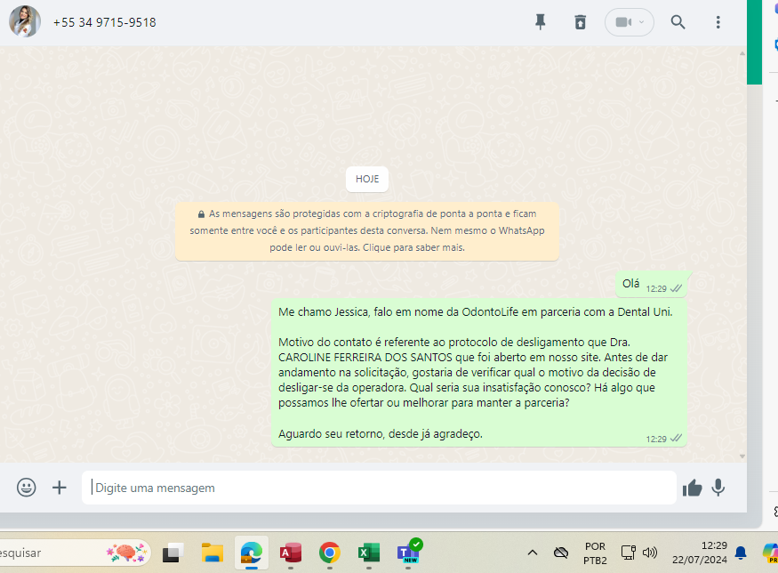
Task: Open the Copilot icon in the taskbar
Action: 771,553
